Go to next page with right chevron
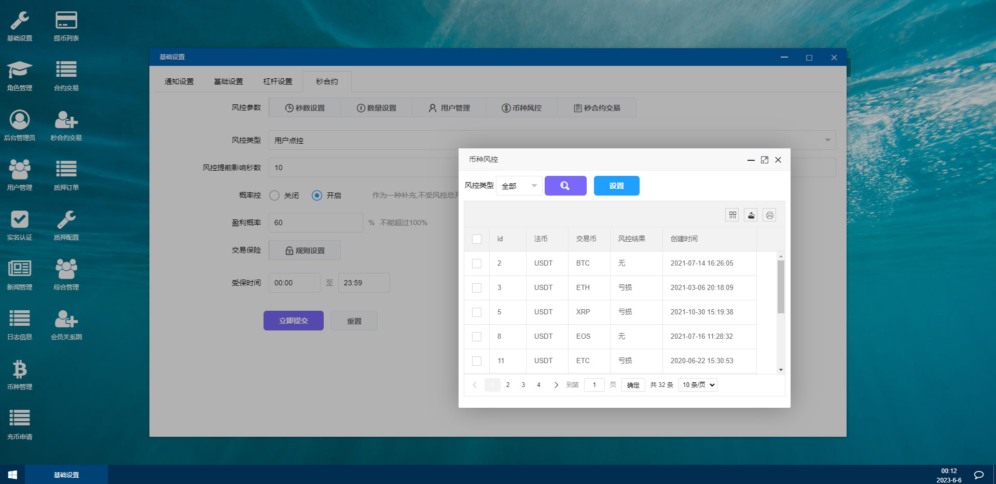This screenshot has height=484, width=996. [556, 385]
